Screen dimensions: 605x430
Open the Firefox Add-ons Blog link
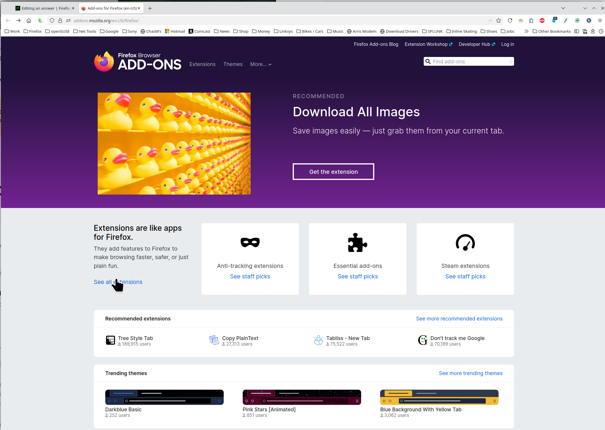376,44
